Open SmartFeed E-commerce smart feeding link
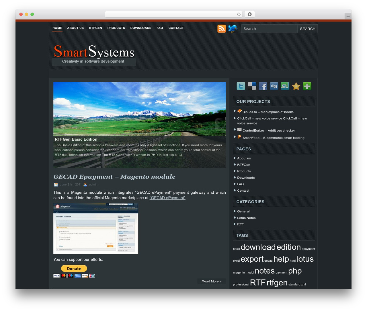Screen dimensions: 367x311 pos(274,138)
